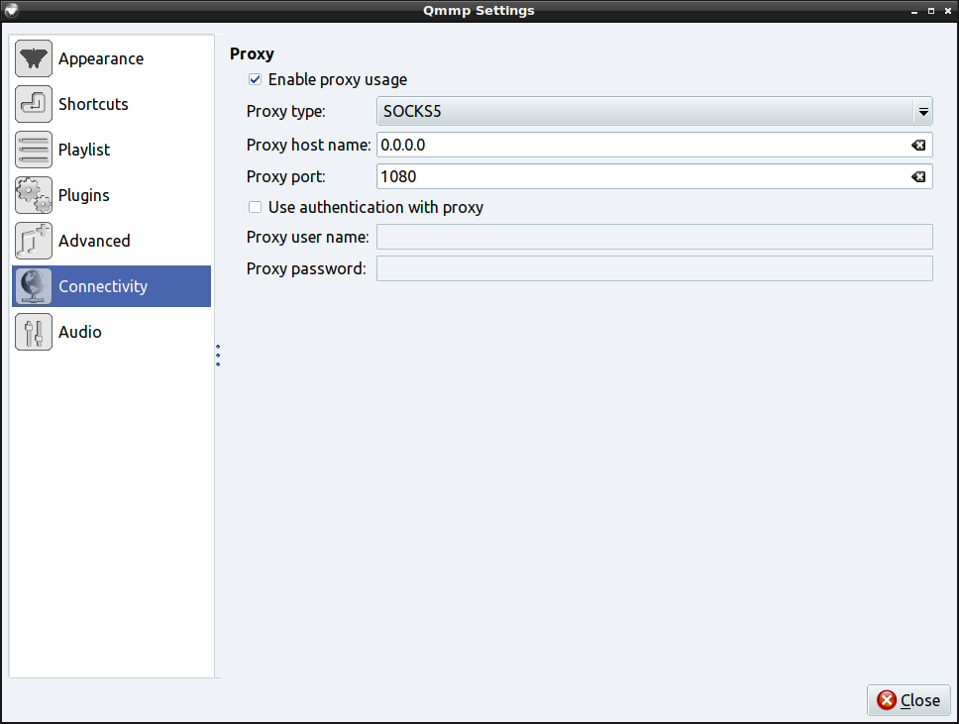Open the Proxy type SOCKS5 dropdown
The width and height of the screenshot is (959, 724).
pyautogui.click(x=644, y=112)
